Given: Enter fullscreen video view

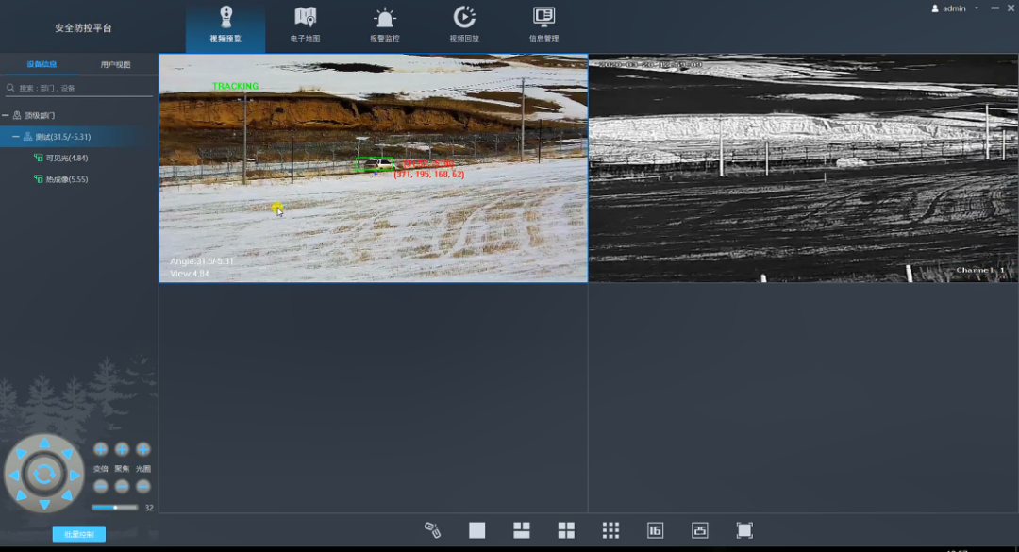Looking at the screenshot, I should [744, 530].
